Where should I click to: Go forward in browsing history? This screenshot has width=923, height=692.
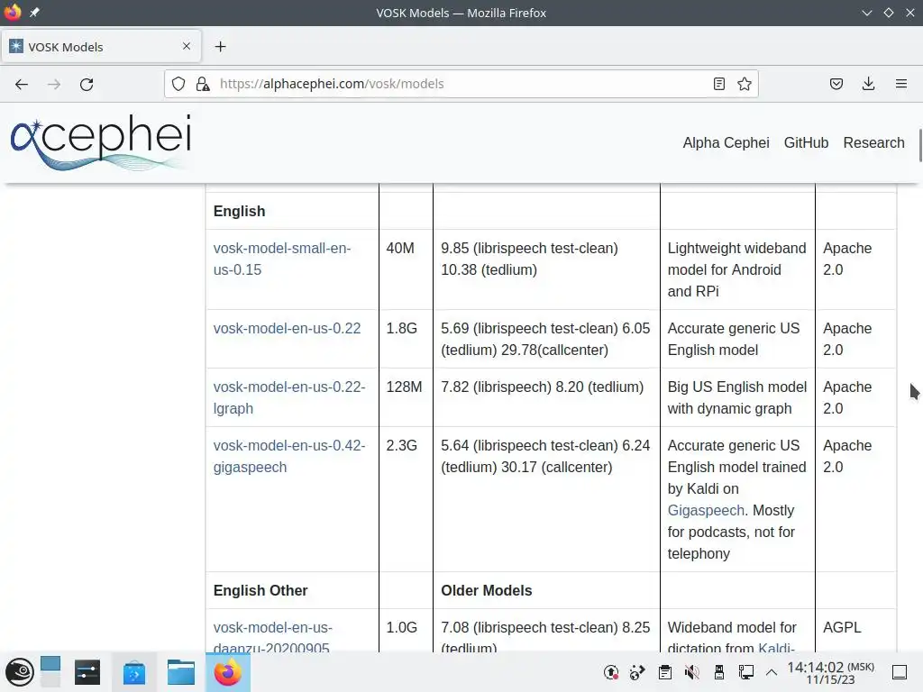tap(54, 84)
